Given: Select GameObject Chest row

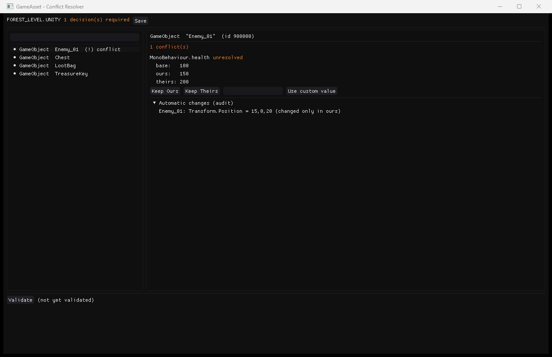Looking at the screenshot, I should [x=75, y=57].
